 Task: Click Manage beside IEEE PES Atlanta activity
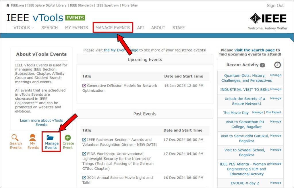pyautogui.click(x=276, y=164)
